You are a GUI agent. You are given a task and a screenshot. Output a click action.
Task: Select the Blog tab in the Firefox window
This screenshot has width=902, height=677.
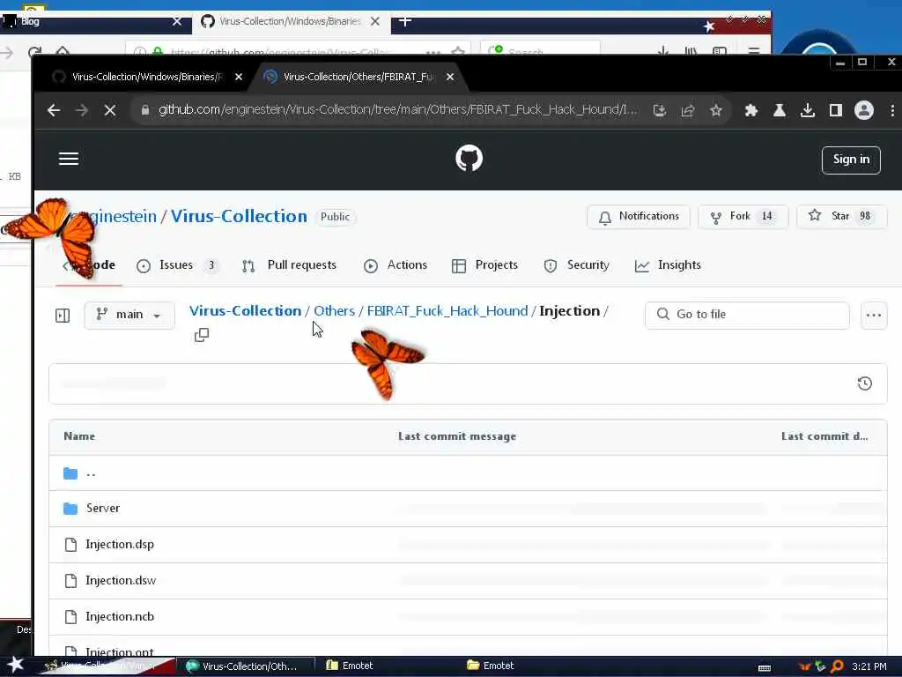[x=92, y=22]
